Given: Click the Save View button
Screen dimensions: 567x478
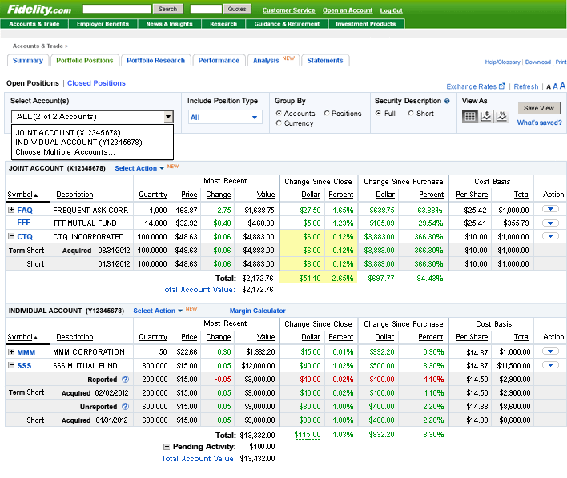Looking at the screenshot, I should [538, 108].
